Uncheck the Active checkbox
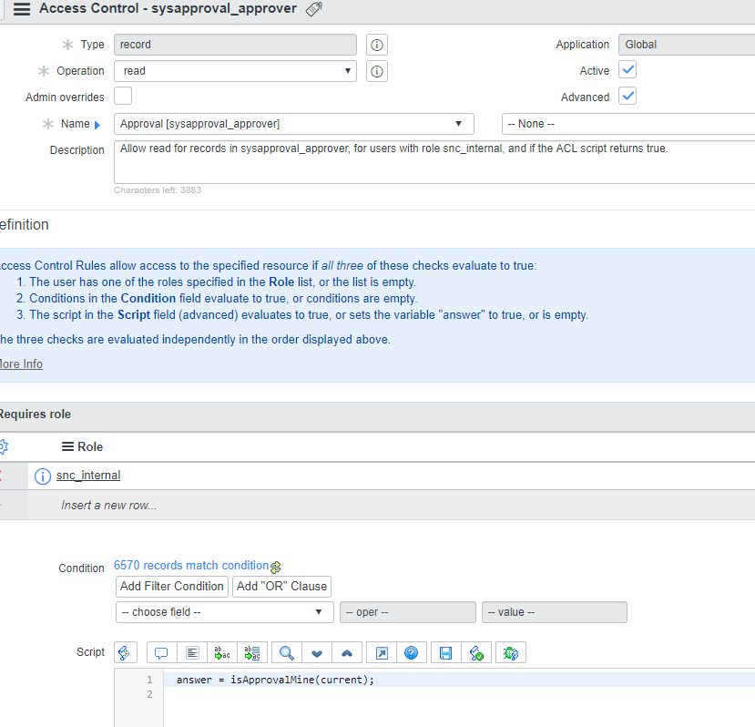The image size is (755, 727). (627, 70)
